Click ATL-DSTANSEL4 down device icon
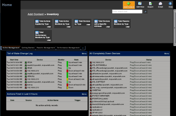Screen dimensions: 176x116 pos(91,65)
